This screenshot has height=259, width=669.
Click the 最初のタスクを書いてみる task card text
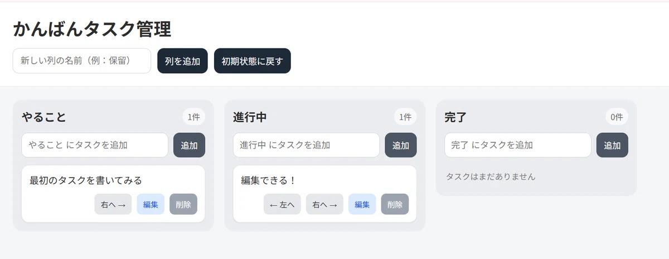[x=86, y=180]
